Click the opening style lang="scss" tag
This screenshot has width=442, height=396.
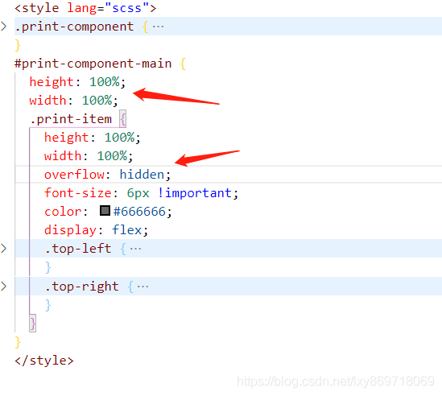[85, 8]
